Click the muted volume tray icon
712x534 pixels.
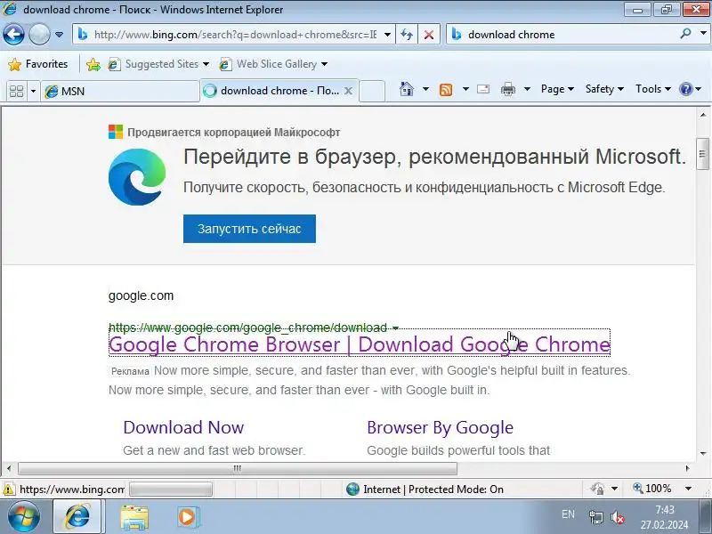617,517
